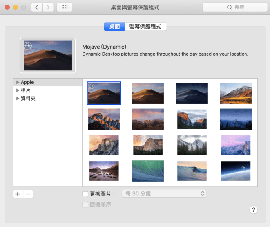The image size is (270, 227).
Task: Click the Dynamic Desktop pictures description text
Action: click(165, 54)
